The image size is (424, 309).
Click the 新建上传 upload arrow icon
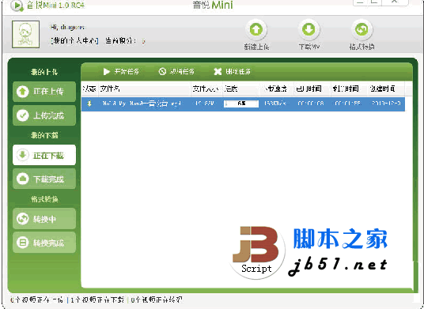click(256, 29)
